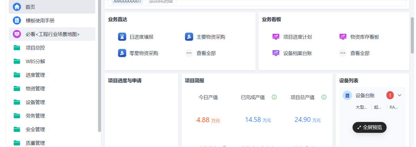This screenshot has height=147, width=416.
Task: Click the 今日产值 value 4.88 万元
Action: click(x=208, y=120)
